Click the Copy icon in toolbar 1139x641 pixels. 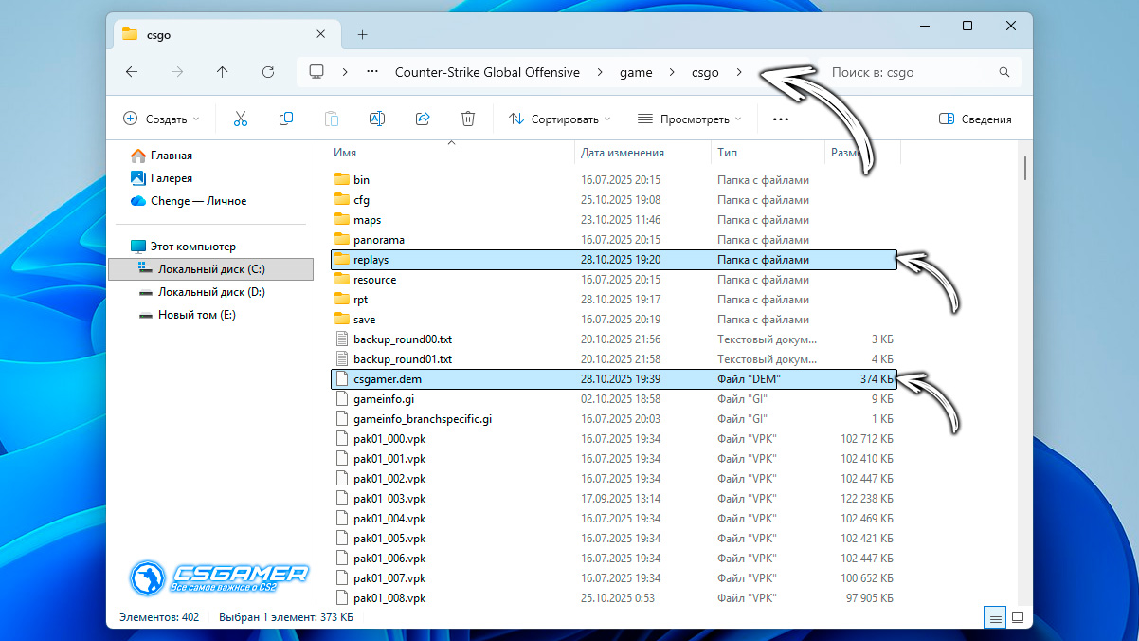click(x=286, y=119)
